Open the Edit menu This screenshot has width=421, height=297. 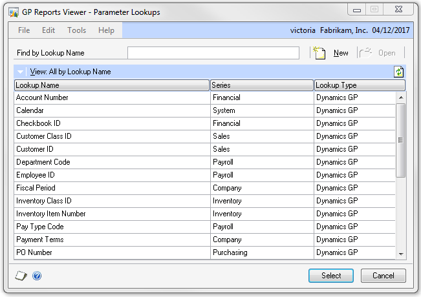49,30
